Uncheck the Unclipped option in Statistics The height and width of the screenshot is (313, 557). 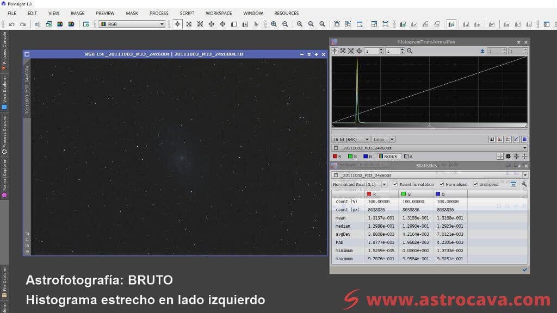(x=475, y=184)
